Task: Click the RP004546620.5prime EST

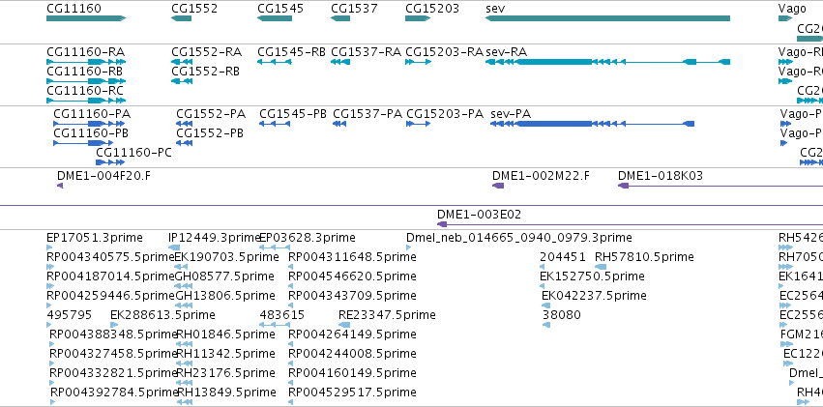Action: coord(291,286)
